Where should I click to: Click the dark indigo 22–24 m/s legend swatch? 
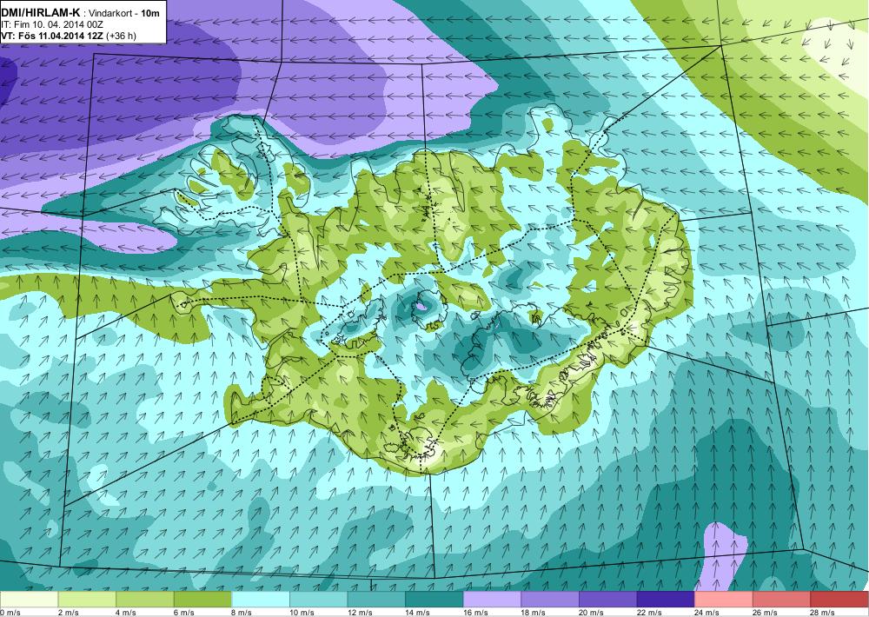(x=667, y=600)
